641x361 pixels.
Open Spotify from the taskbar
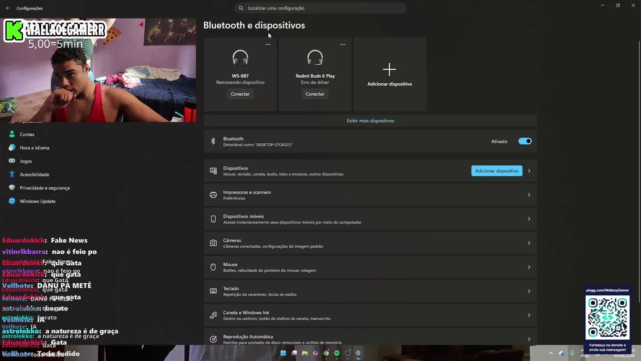337,353
